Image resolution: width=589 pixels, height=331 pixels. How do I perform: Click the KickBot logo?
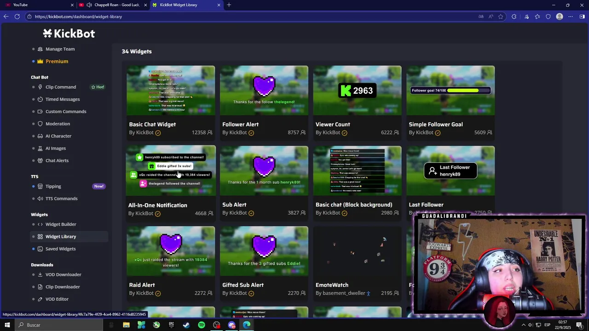69,33
